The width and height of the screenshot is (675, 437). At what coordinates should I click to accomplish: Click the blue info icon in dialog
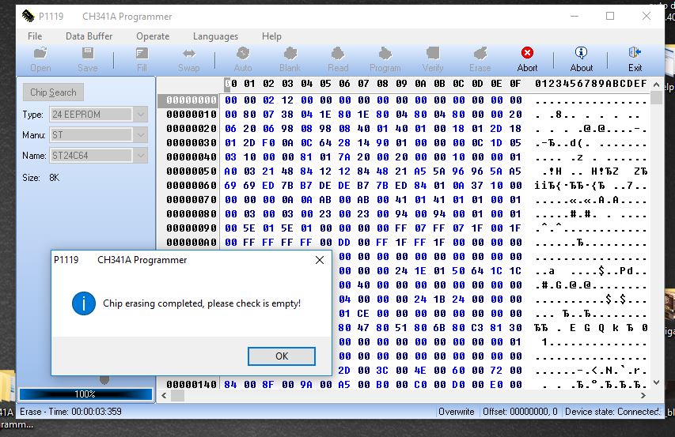pos(84,303)
